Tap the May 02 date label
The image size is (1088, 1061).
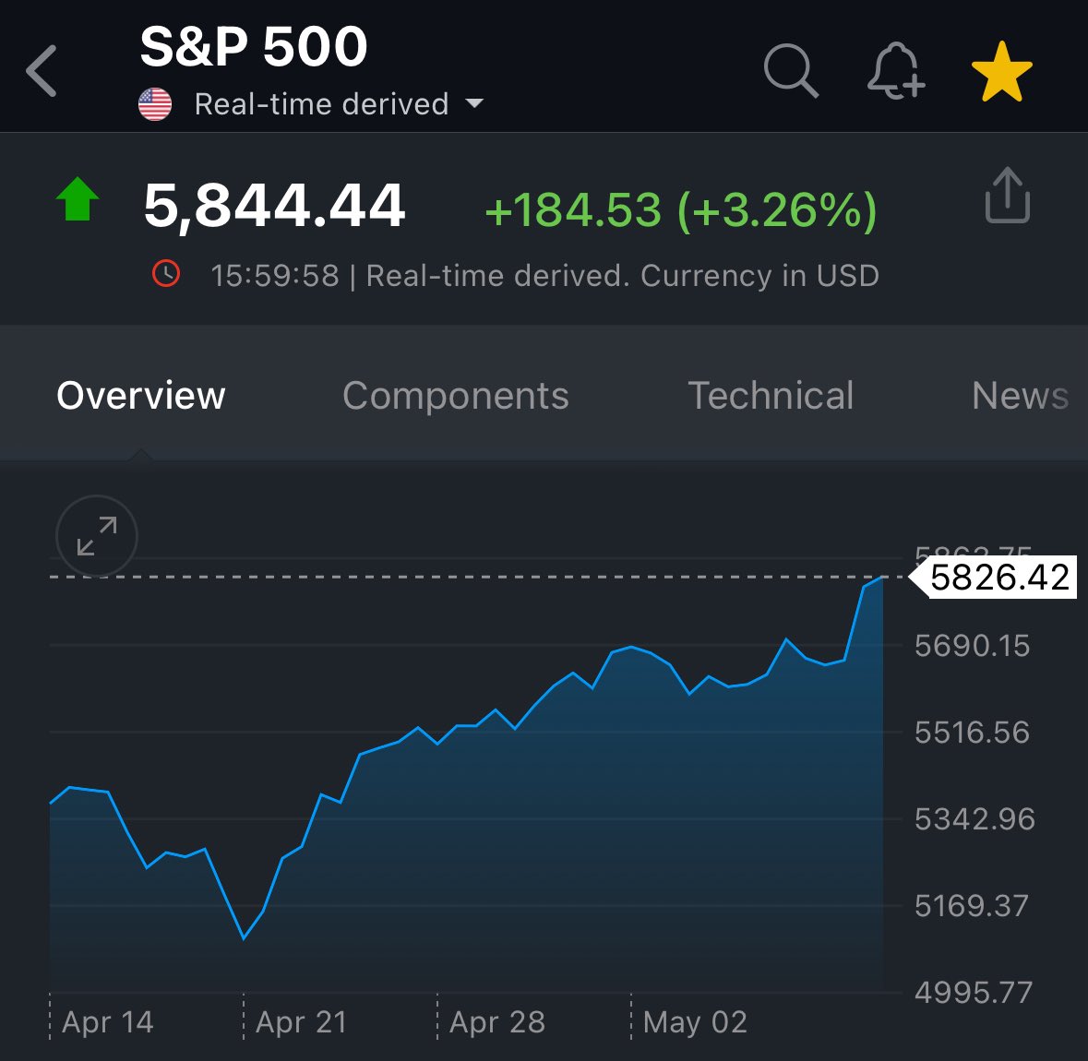pyautogui.click(x=695, y=1022)
